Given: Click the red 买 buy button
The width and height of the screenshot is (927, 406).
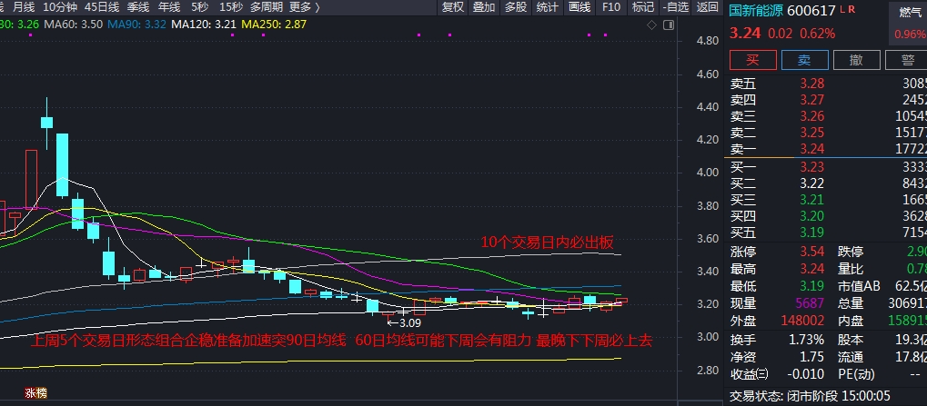Looking at the screenshot, I should coord(752,60).
